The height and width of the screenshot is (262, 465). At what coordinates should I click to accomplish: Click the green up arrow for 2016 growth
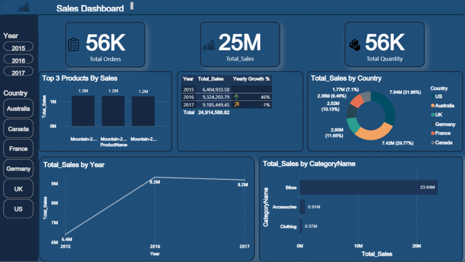[x=236, y=97]
